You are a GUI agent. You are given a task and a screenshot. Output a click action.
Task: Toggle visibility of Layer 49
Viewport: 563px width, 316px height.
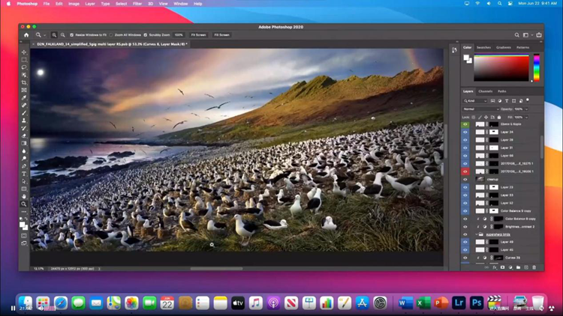coord(465,242)
